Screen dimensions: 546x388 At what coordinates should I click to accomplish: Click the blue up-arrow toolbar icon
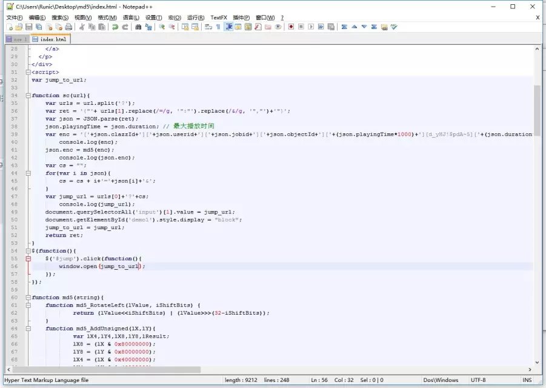[x=354, y=27]
